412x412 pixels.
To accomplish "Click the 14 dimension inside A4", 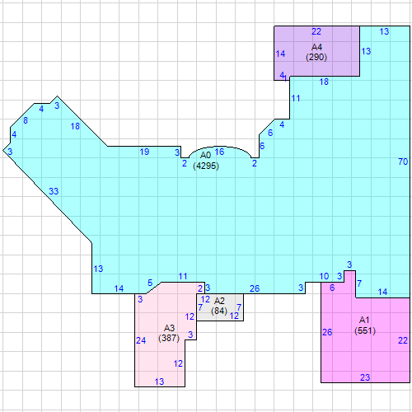I will pyautogui.click(x=280, y=54).
